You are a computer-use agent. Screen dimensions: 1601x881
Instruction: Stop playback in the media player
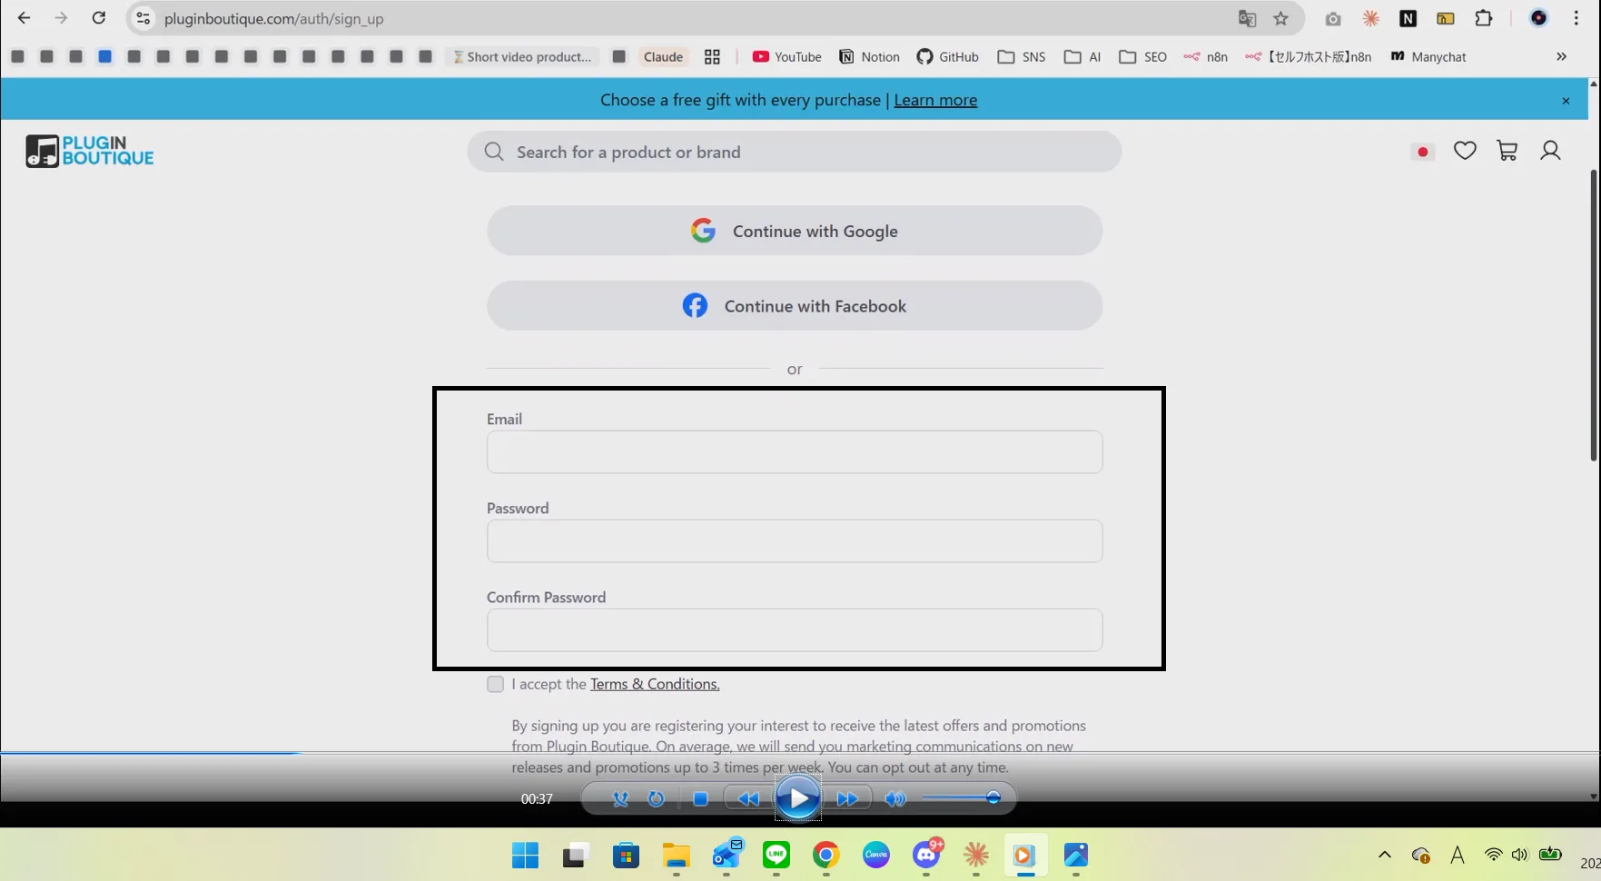coord(700,798)
